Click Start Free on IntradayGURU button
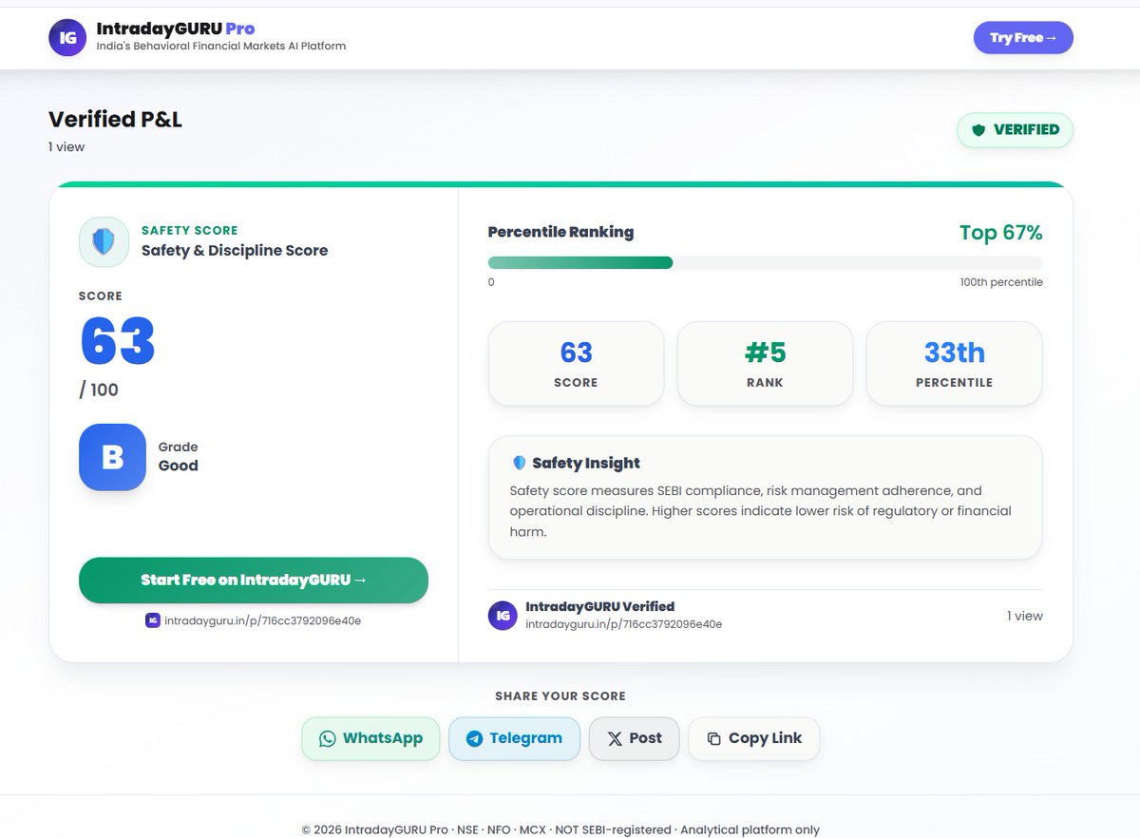 click(254, 580)
